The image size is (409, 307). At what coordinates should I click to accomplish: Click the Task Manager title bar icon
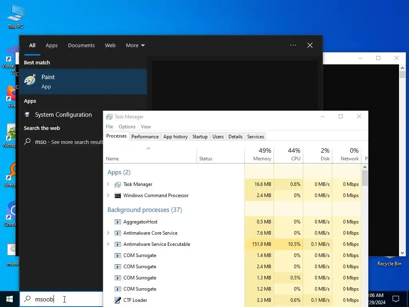tap(109, 117)
